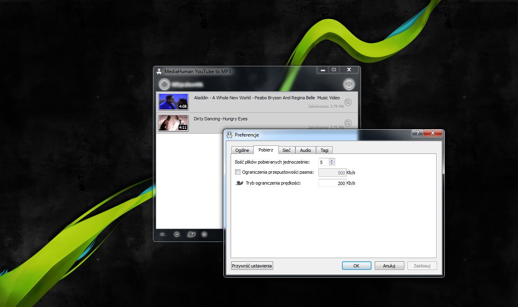Go to the Audio tab
The height and width of the screenshot is (307, 518).
pos(306,150)
